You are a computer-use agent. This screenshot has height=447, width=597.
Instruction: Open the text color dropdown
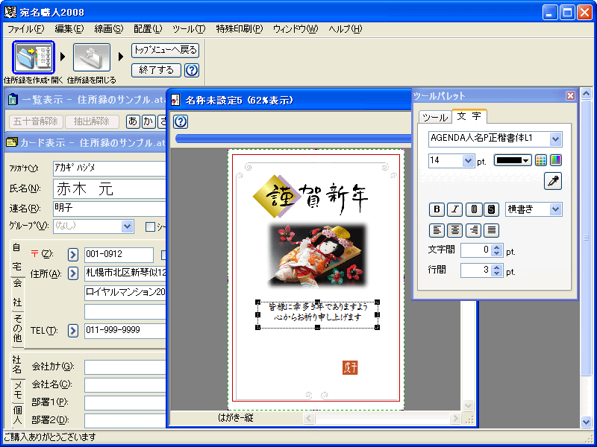(513, 160)
